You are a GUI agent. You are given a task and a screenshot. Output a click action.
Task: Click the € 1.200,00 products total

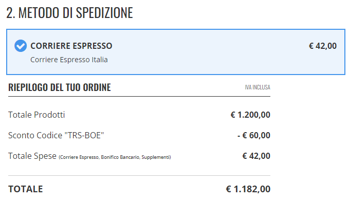250,115
